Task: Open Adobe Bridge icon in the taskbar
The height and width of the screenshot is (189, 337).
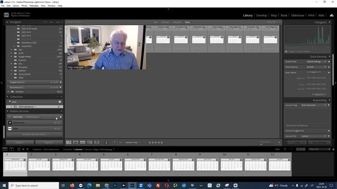Action: pos(124,185)
